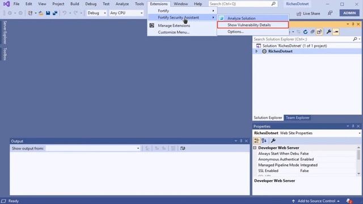Open a new project via toolbar icon
Viewport: 363px width, 204px height.
point(30,13)
